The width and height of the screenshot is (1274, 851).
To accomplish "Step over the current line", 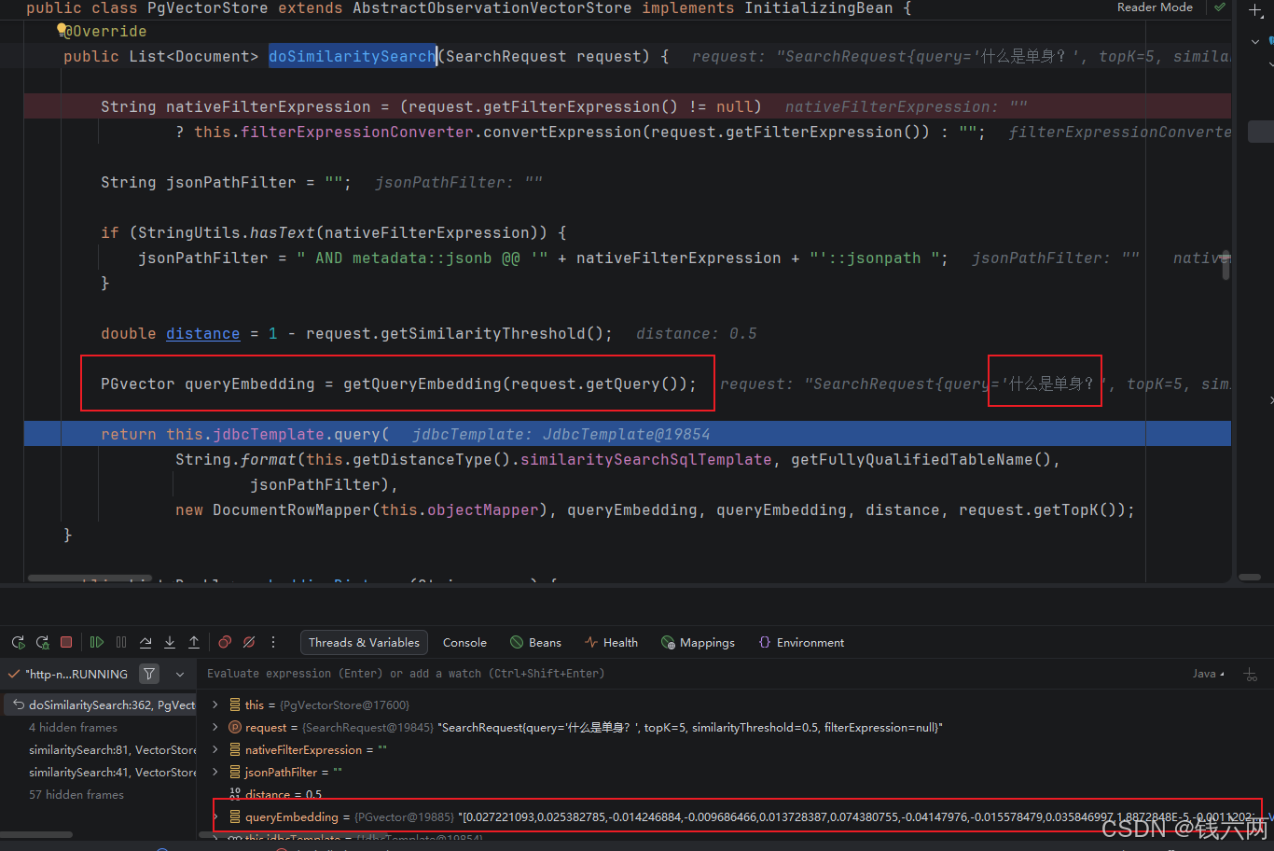I will coord(145,642).
